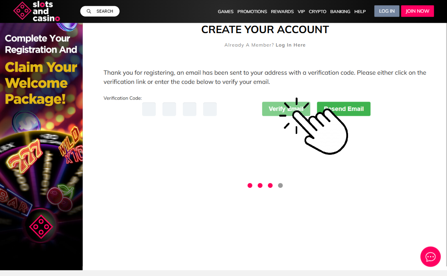
Task: Focus the third verification code box
Action: (189, 109)
